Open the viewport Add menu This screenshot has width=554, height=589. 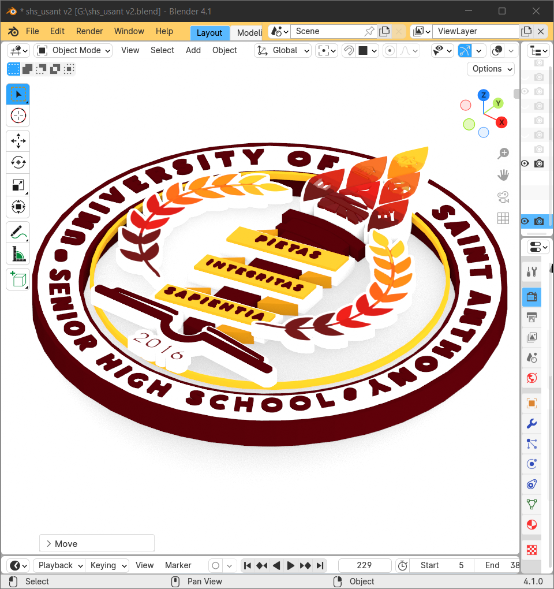[193, 50]
